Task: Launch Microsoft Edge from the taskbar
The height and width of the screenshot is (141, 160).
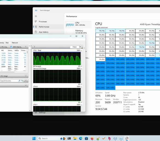Action: pos(81,138)
